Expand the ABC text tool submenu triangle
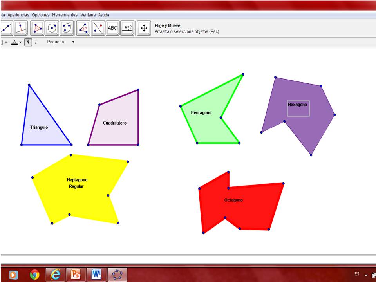 tap(118, 34)
